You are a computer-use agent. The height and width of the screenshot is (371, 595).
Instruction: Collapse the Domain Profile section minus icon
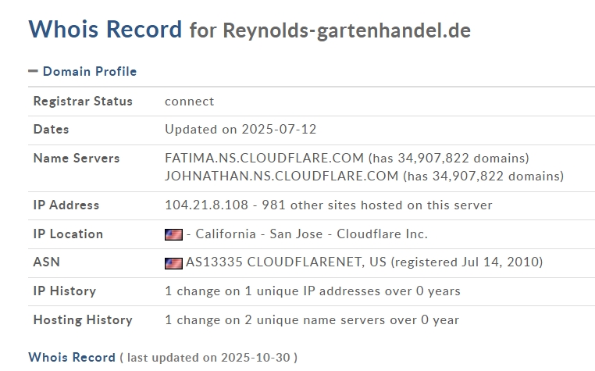(33, 71)
